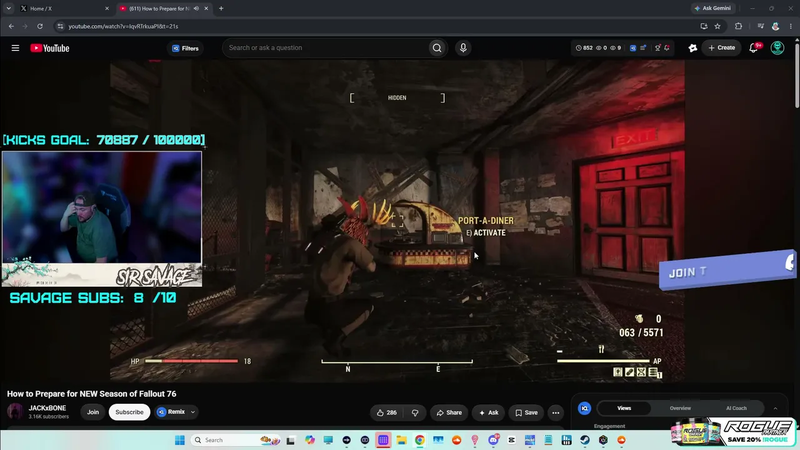
Task: Open a new browser tab
Action: [221, 9]
